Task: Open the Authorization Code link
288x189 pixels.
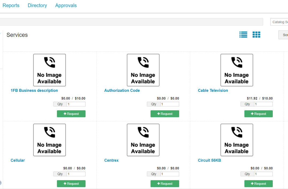Action: coord(122,90)
